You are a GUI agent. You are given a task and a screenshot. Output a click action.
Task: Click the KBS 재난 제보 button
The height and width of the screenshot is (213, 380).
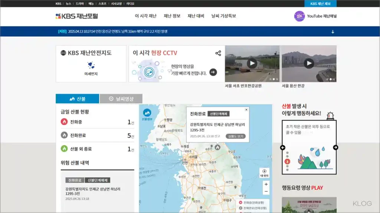click(320, 4)
